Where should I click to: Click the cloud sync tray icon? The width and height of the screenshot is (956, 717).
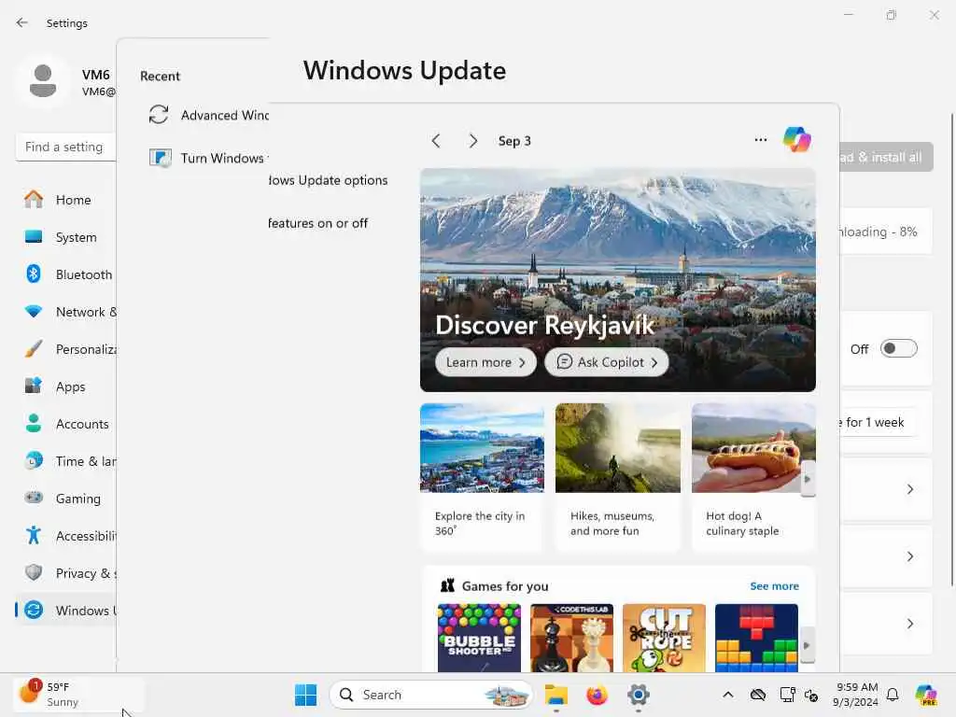coord(758,695)
